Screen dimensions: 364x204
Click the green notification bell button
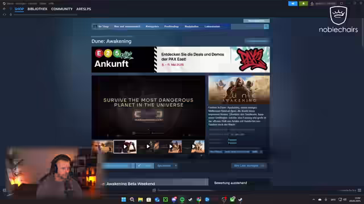coord(303,3)
